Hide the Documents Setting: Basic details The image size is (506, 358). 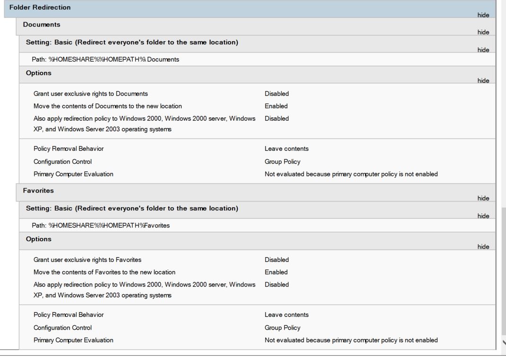[x=483, y=49]
